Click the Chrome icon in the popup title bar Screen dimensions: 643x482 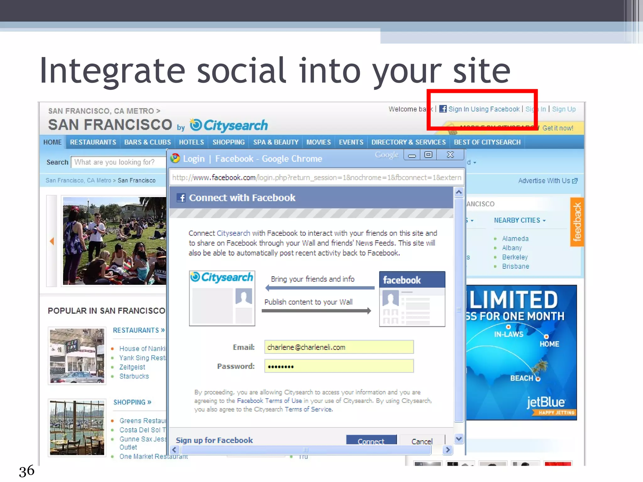(x=175, y=158)
